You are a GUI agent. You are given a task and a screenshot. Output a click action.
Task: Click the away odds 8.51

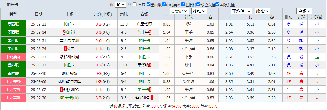(271, 24)
